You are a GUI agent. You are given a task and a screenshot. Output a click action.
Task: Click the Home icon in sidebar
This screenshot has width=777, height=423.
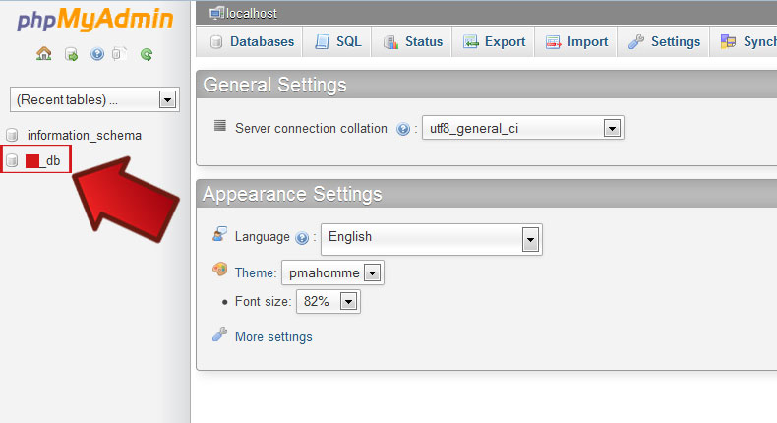tap(44, 54)
